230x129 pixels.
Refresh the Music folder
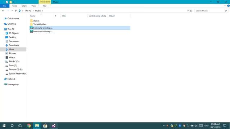(x=191, y=11)
